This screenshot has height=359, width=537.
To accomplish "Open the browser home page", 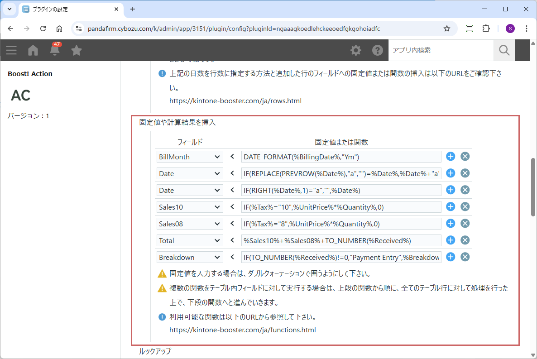I will (x=59, y=29).
